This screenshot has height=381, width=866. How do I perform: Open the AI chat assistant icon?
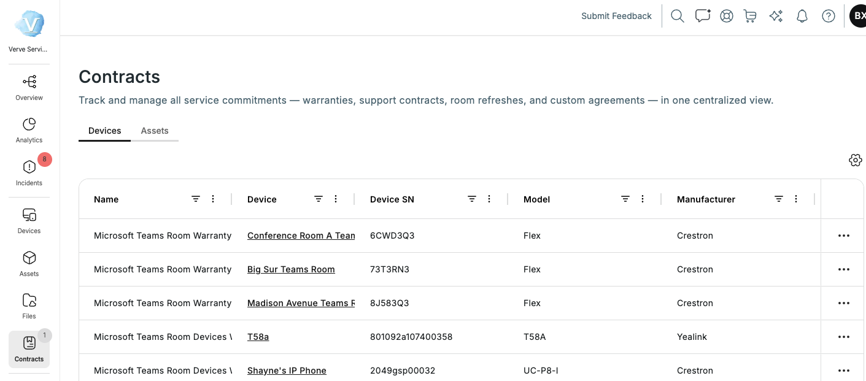pos(702,16)
